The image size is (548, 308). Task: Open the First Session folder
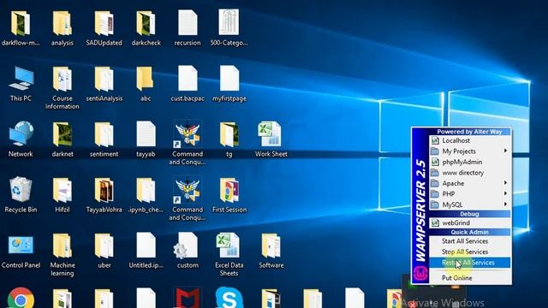(229, 190)
